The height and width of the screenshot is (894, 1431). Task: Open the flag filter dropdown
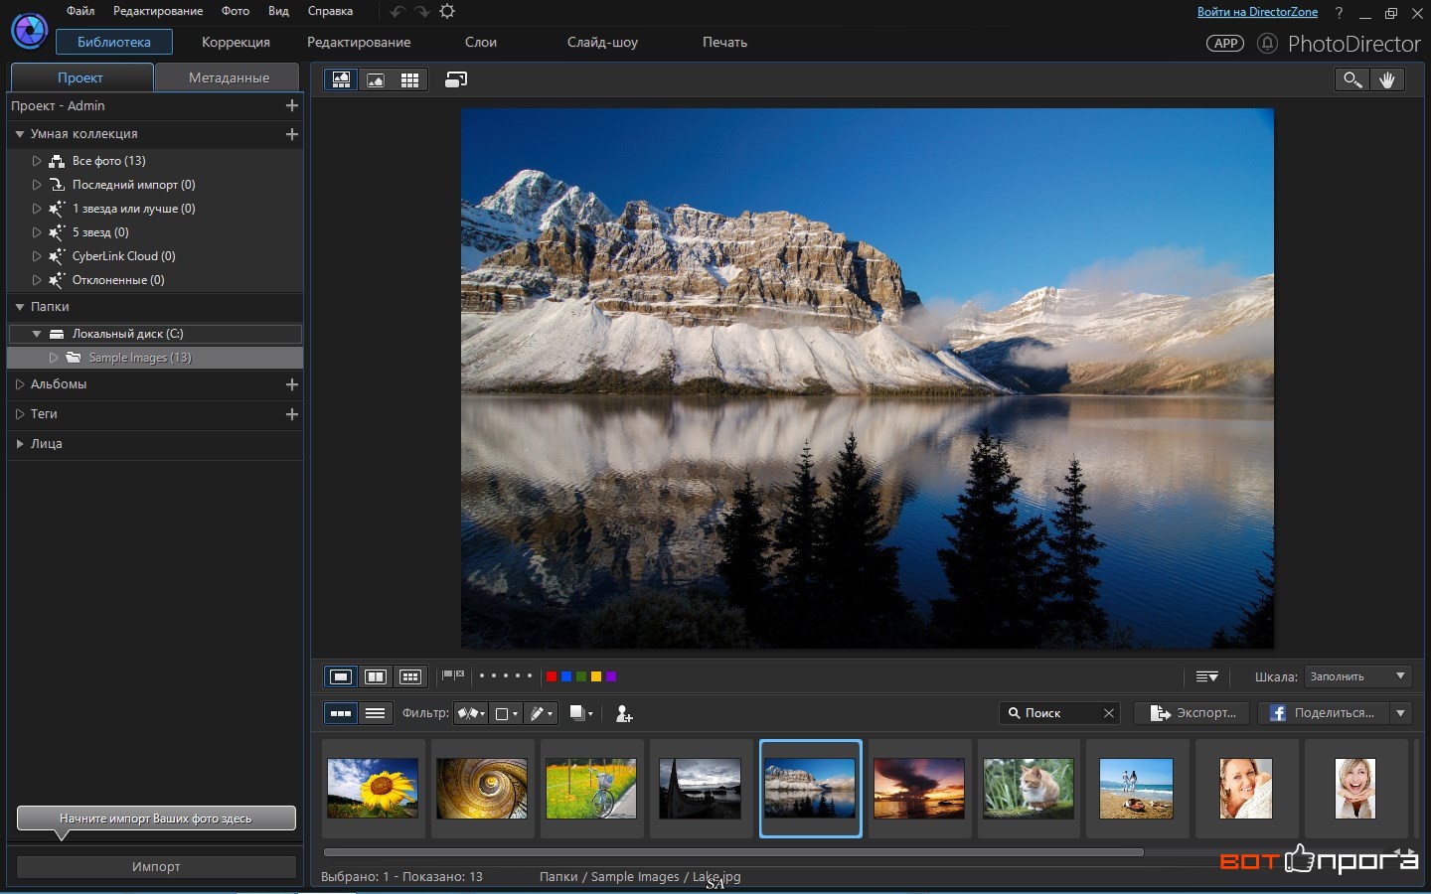click(471, 713)
